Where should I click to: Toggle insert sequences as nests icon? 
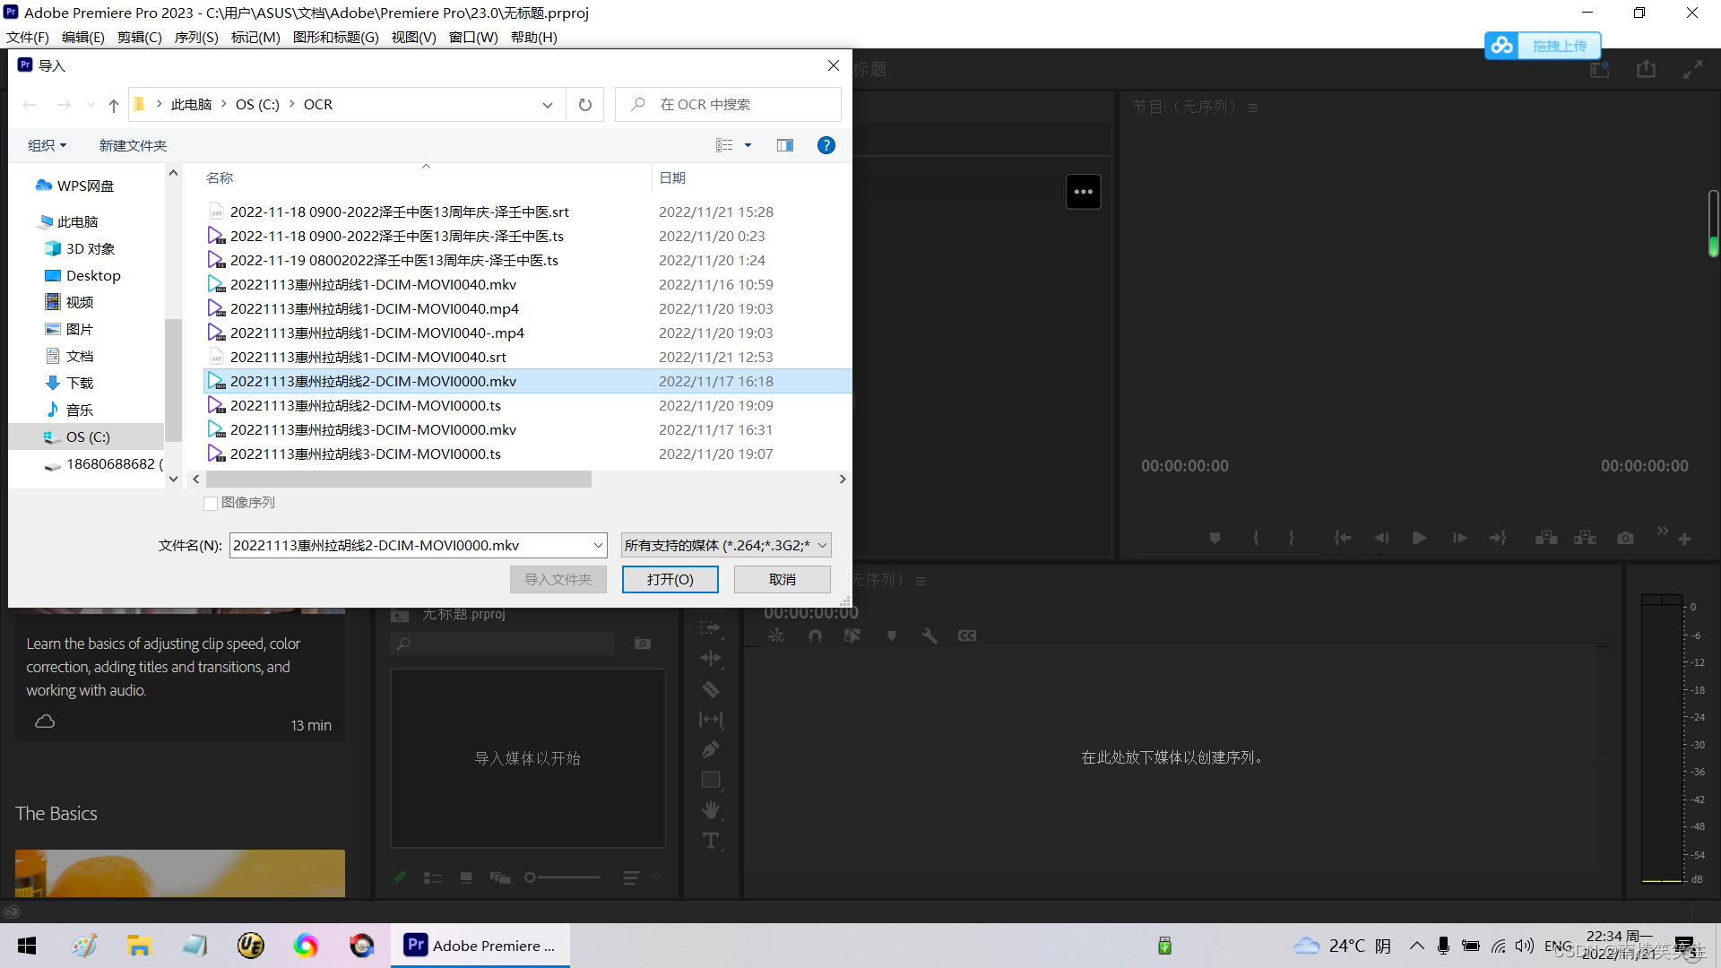(776, 635)
